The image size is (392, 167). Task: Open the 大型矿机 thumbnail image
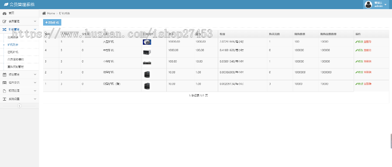pos(147,42)
